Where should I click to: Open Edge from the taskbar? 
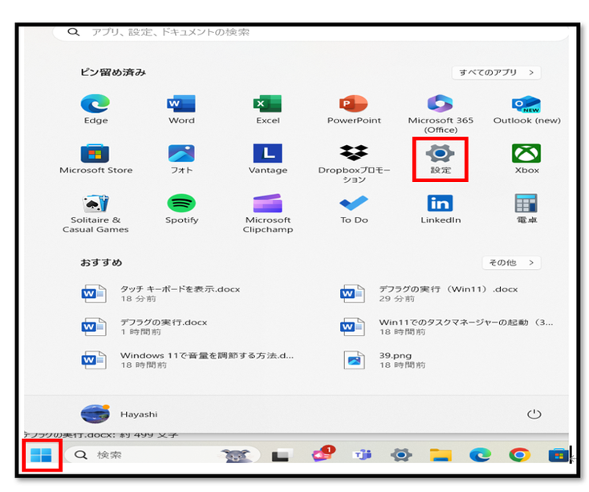pyautogui.click(x=480, y=455)
